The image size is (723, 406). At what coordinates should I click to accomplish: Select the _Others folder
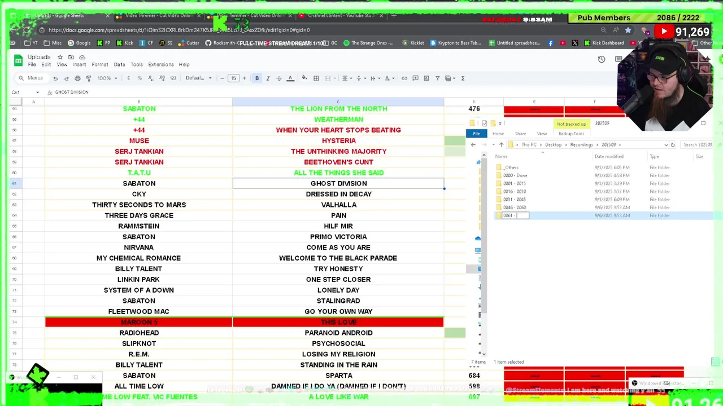click(x=511, y=167)
